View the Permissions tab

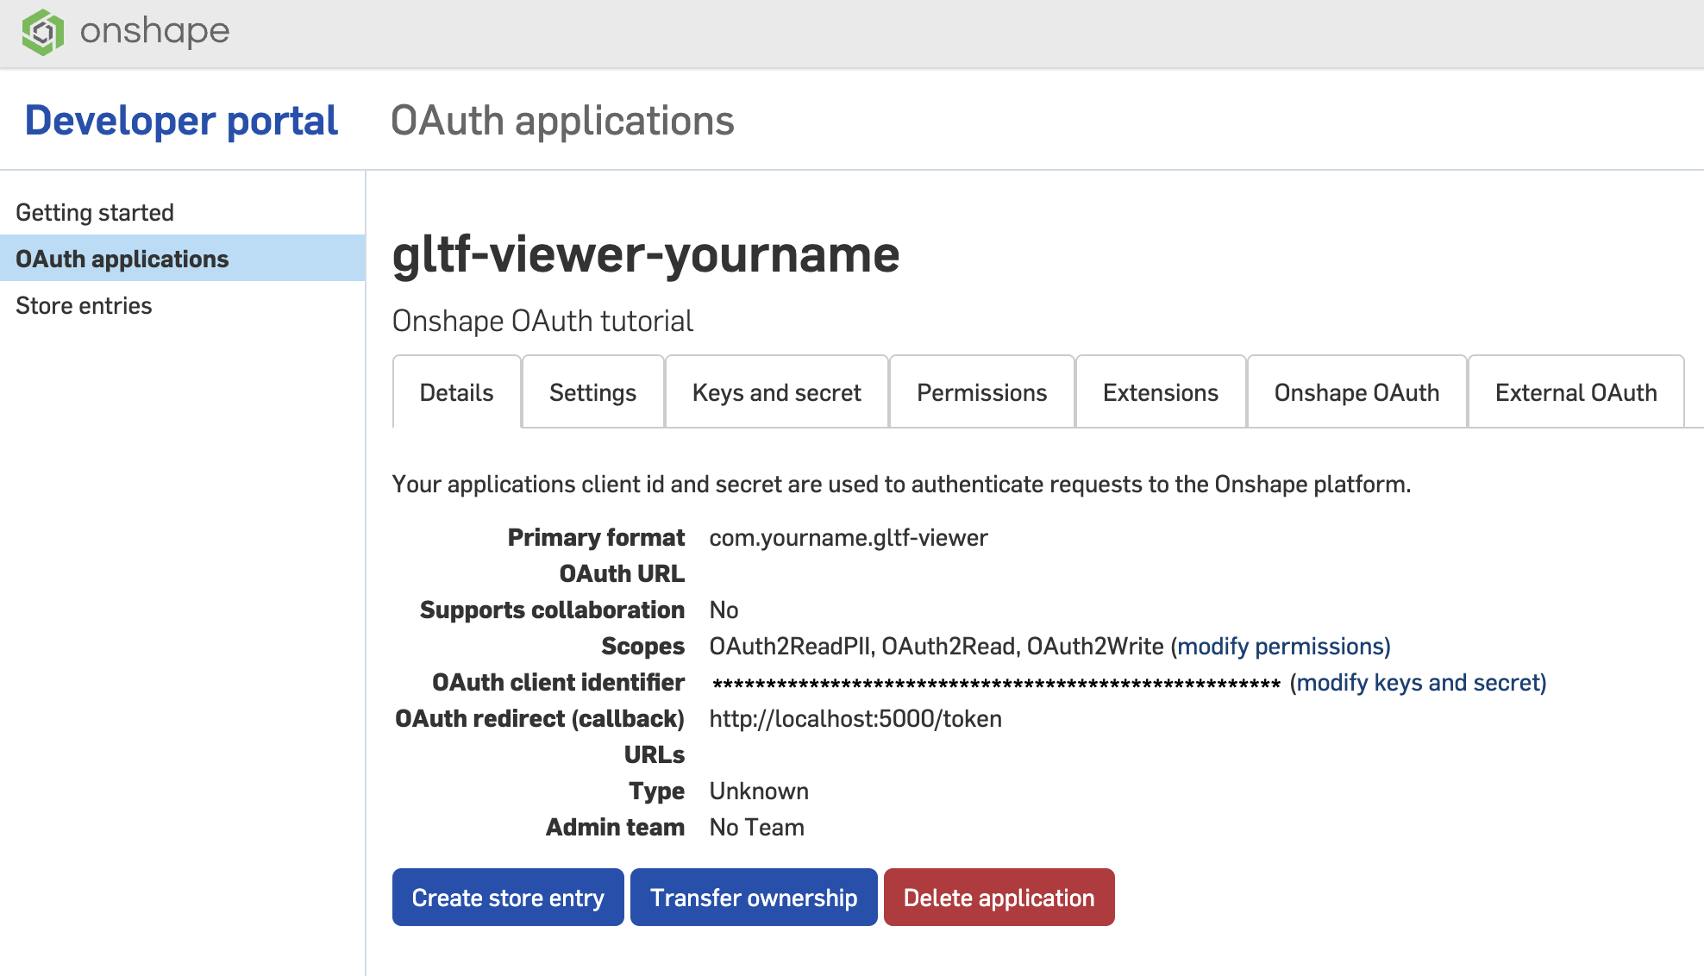[981, 392]
